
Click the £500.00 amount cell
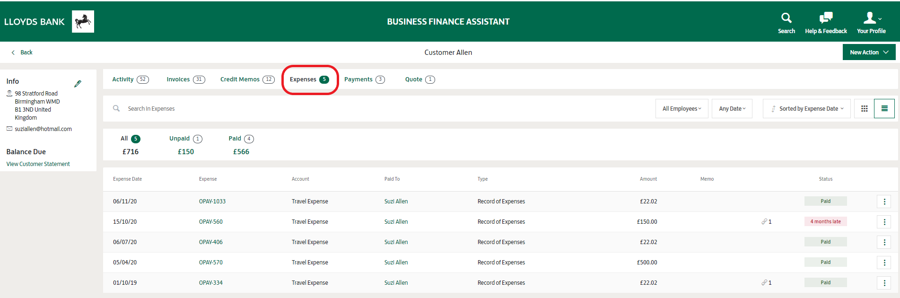(647, 263)
